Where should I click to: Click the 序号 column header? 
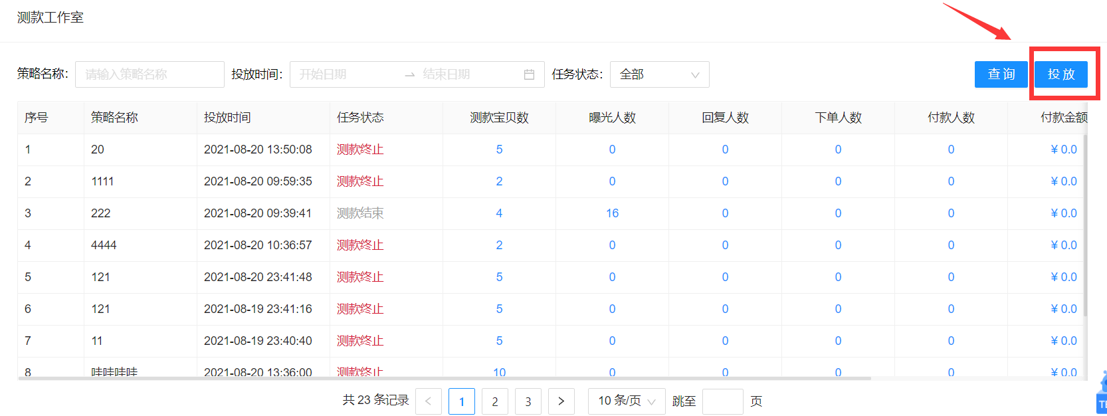pyautogui.click(x=37, y=118)
